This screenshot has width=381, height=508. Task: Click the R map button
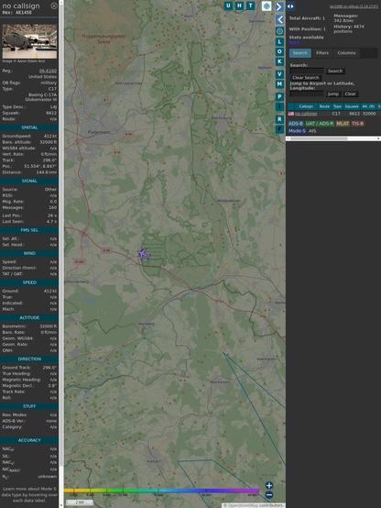coord(279,119)
